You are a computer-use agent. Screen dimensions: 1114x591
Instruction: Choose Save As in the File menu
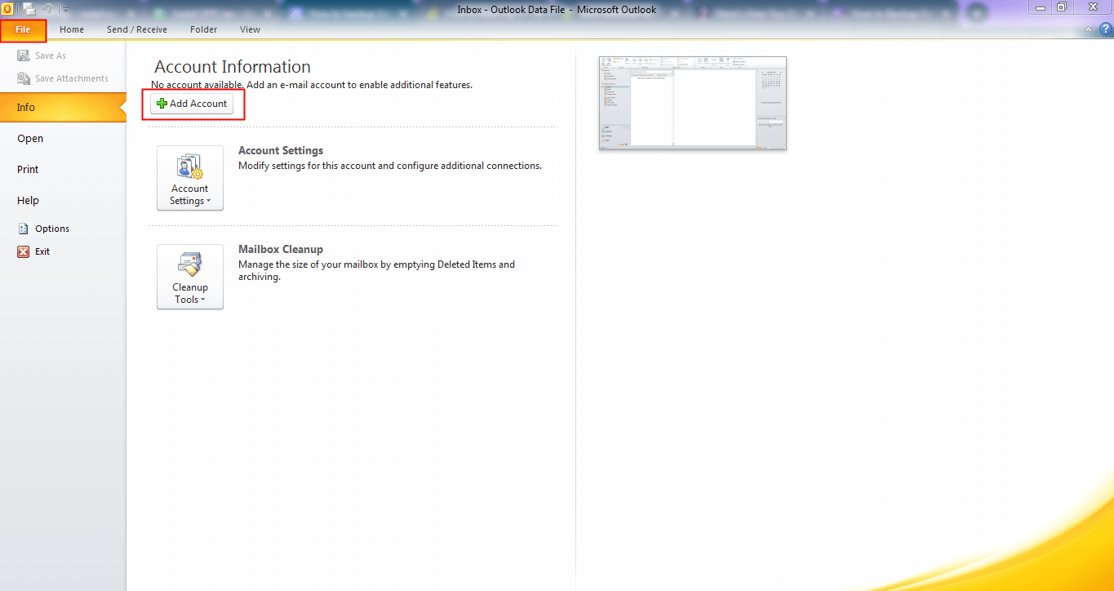point(42,56)
